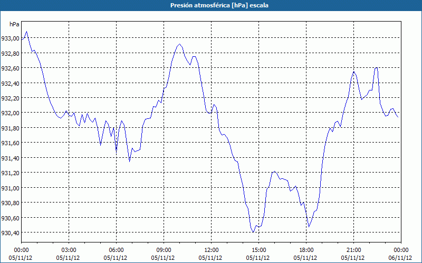Click the 09:00 time axis label

coord(164,250)
